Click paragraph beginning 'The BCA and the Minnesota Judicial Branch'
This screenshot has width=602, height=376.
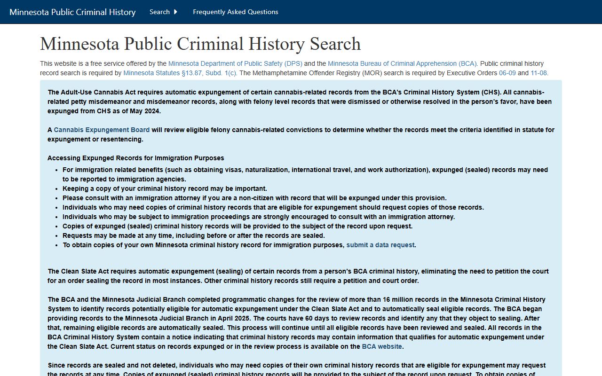[297, 323]
